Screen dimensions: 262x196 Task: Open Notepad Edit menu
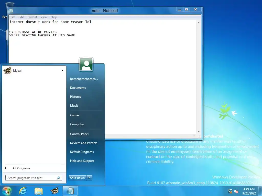coord(21,17)
